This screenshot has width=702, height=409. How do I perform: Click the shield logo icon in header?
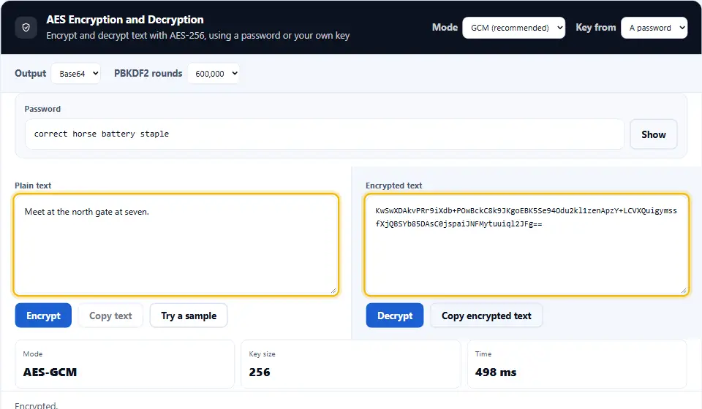coord(26,28)
